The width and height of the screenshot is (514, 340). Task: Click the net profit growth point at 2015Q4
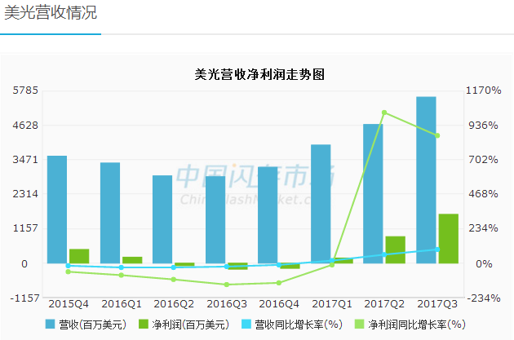click(x=69, y=272)
